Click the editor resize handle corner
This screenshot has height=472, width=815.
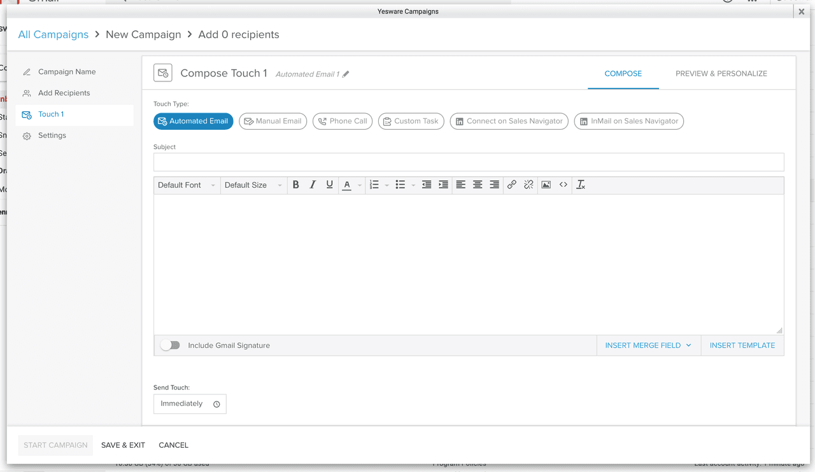779,331
